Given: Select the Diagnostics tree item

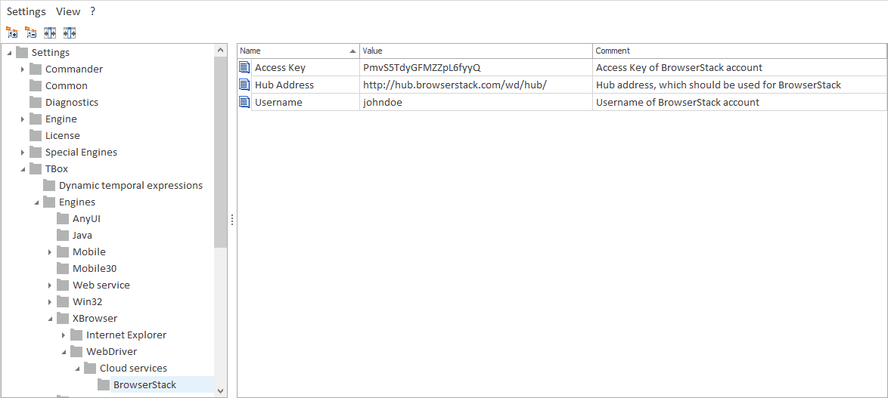Looking at the screenshot, I should pos(72,103).
